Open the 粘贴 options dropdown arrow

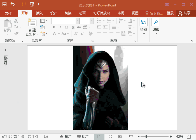click(x=8, y=34)
